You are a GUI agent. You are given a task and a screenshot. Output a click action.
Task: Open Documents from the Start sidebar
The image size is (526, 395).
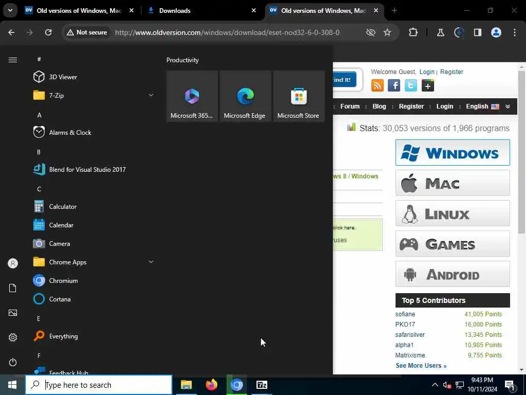pyautogui.click(x=13, y=288)
